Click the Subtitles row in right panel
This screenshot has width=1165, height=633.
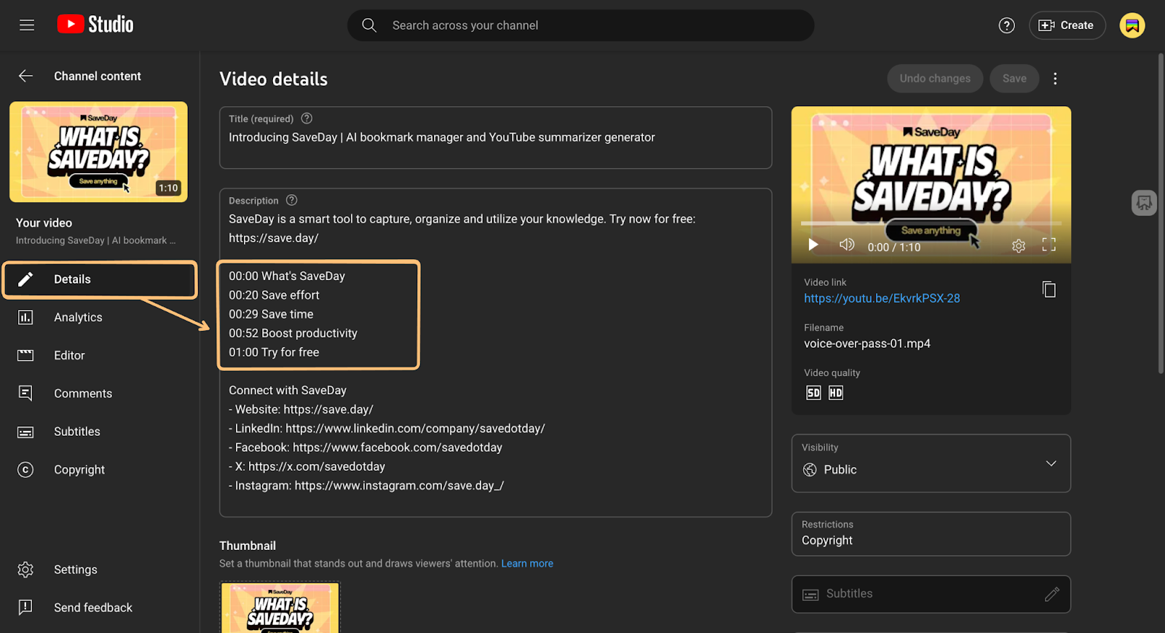pos(931,594)
